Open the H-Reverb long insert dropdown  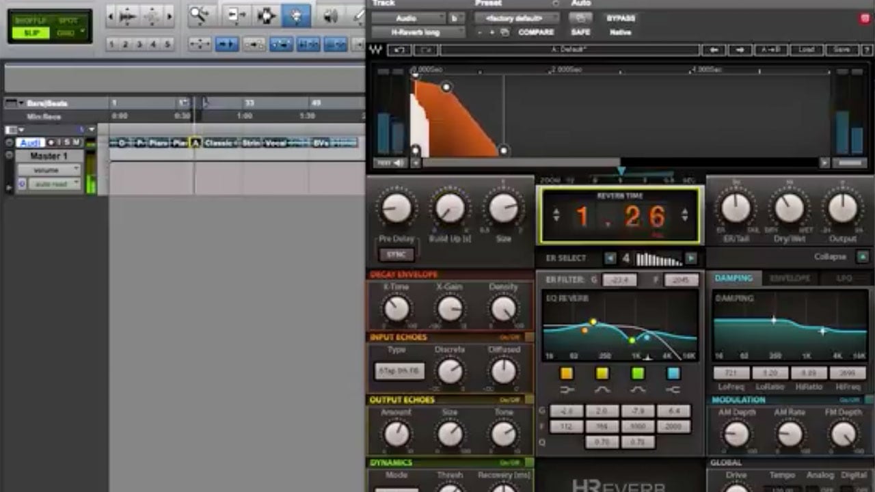[417, 32]
